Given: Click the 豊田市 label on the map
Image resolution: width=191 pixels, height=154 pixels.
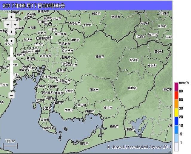Looking at the screenshot, I should [100, 57].
